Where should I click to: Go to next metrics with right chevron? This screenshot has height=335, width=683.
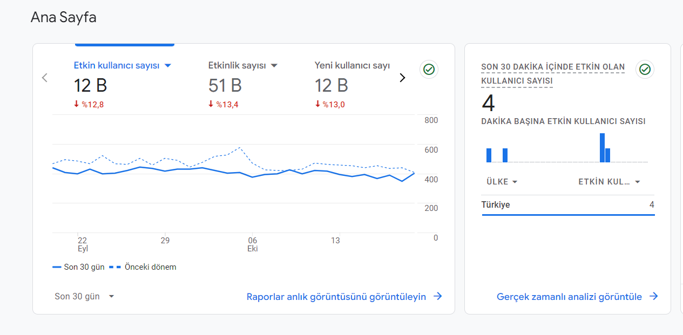[x=402, y=78]
